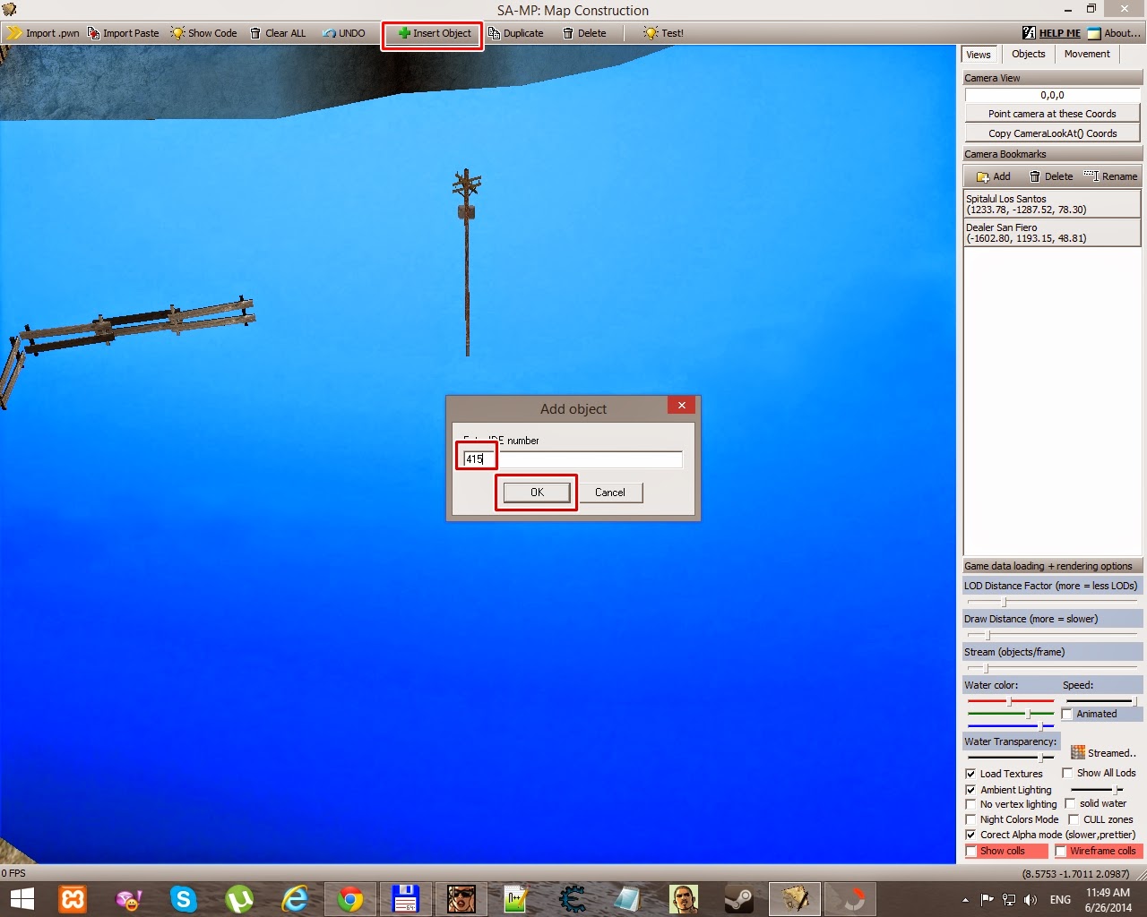Toggle the Animated water checkbox
1147x917 pixels.
coord(1067,714)
